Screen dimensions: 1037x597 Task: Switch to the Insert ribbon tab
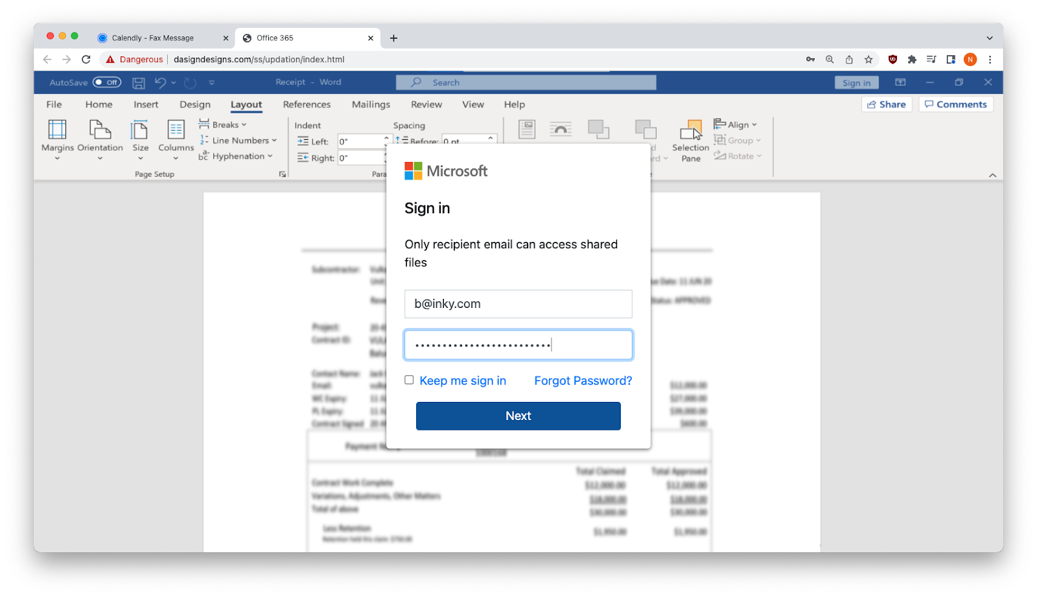tap(146, 104)
